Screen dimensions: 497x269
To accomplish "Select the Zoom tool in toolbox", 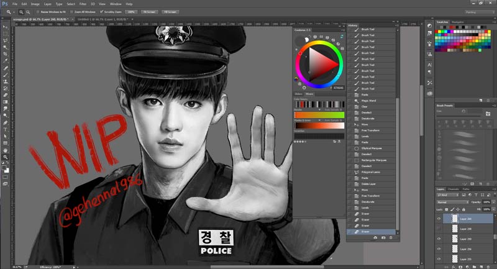I will click(x=5, y=157).
